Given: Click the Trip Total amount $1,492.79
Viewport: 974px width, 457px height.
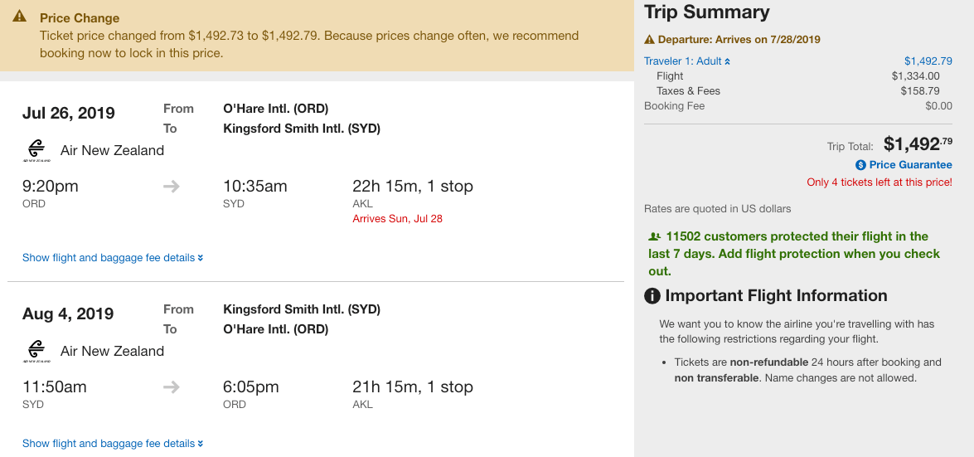Looking at the screenshot, I should [x=918, y=144].
